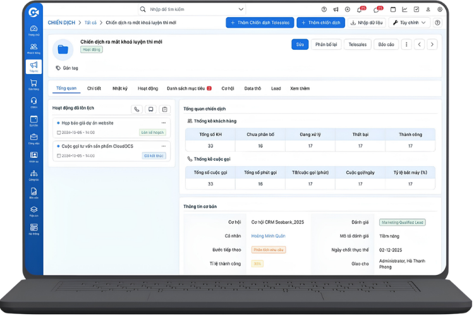Image resolution: width=474 pixels, height=316 pixels.
Task: Open the campaign megaphone icon in left sidebar
Action: pos(33,65)
